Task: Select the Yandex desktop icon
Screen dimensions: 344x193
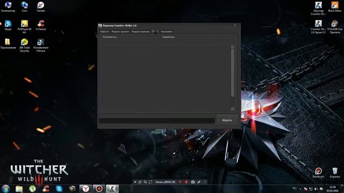Action: pos(41,7)
